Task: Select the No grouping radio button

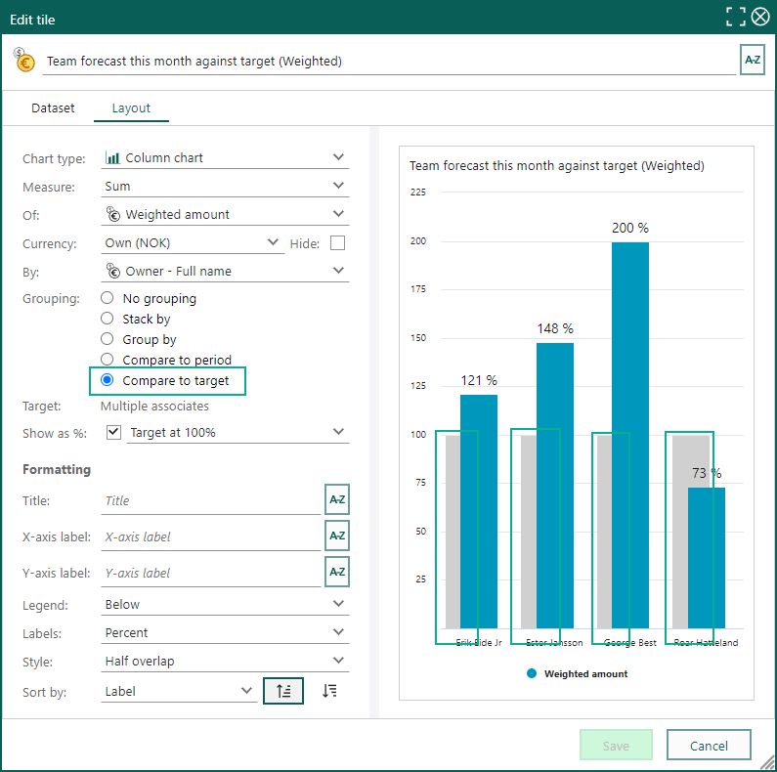Action: tap(108, 298)
